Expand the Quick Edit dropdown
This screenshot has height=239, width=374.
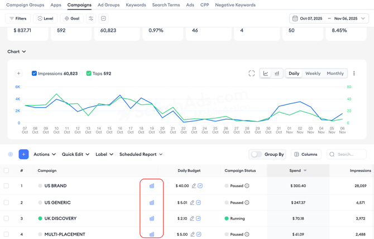click(75, 154)
